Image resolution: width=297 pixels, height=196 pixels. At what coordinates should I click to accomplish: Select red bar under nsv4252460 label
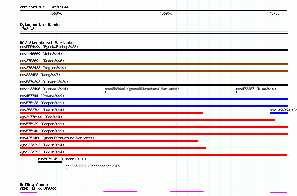pos(109,141)
